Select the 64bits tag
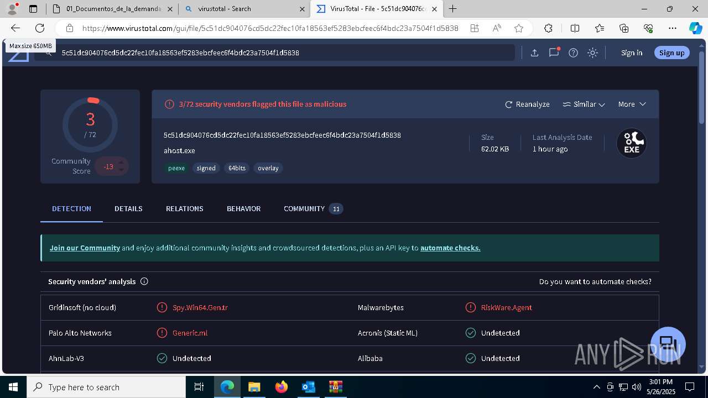Image resolution: width=708 pixels, height=398 pixels. 237,168
